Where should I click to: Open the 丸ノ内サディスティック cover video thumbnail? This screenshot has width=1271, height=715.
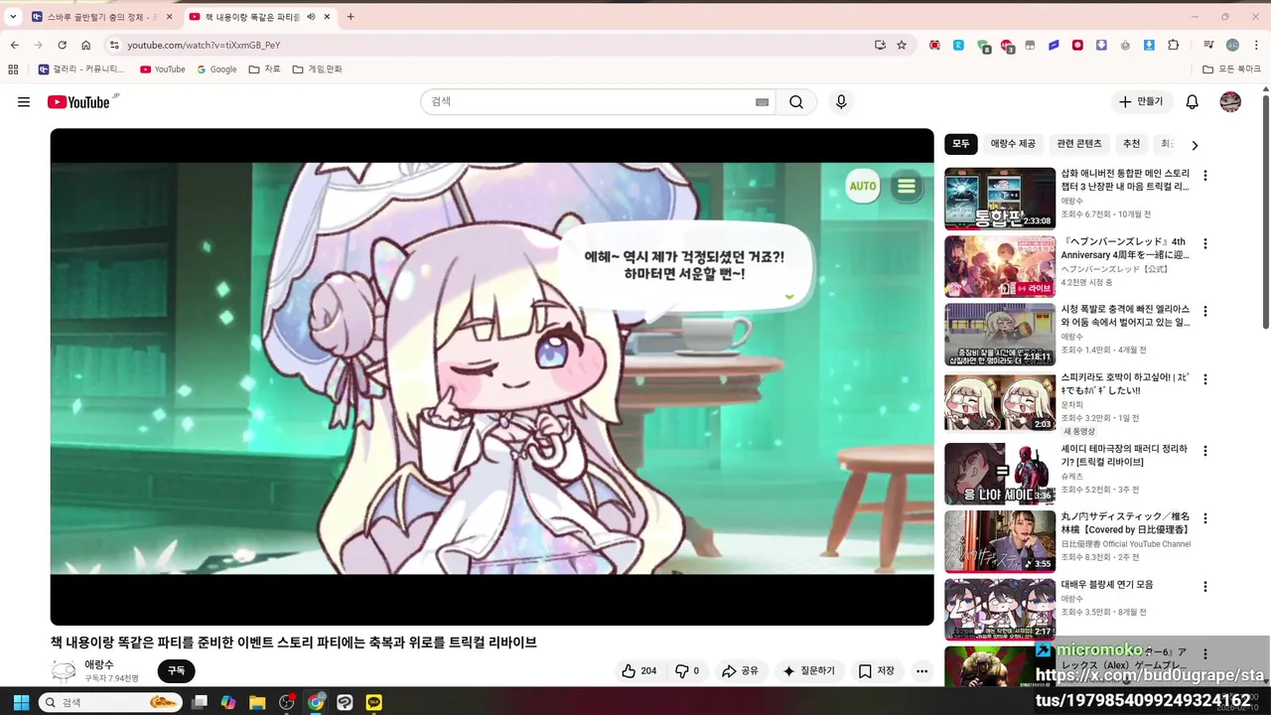pyautogui.click(x=1000, y=541)
